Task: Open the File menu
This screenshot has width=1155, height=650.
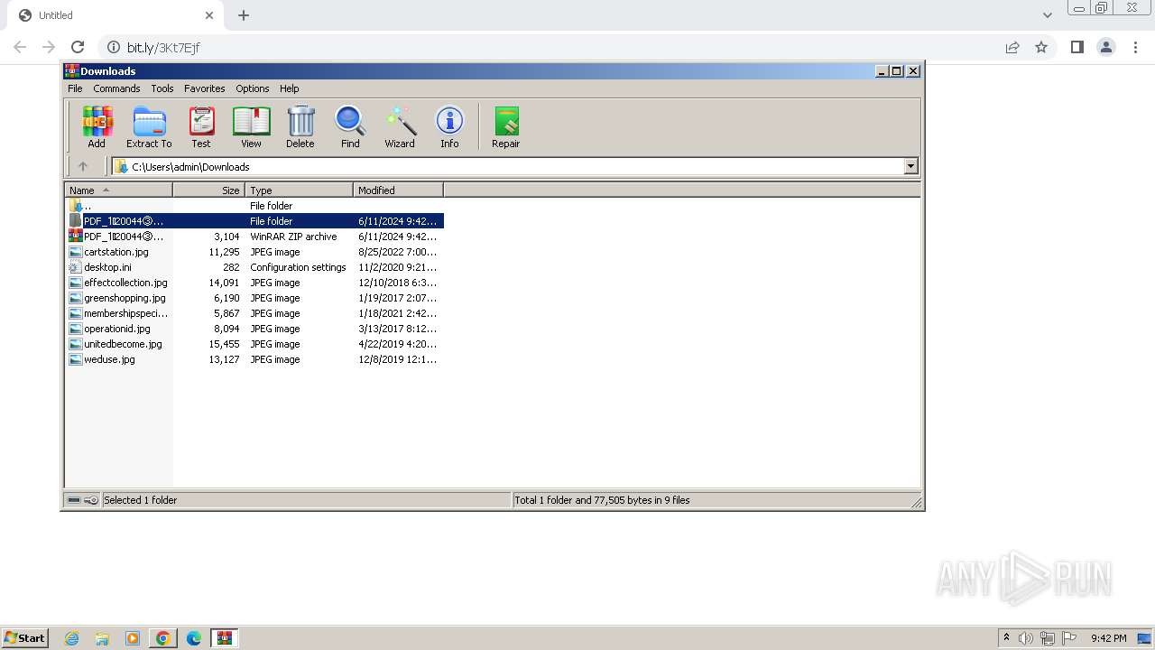Action: [75, 88]
